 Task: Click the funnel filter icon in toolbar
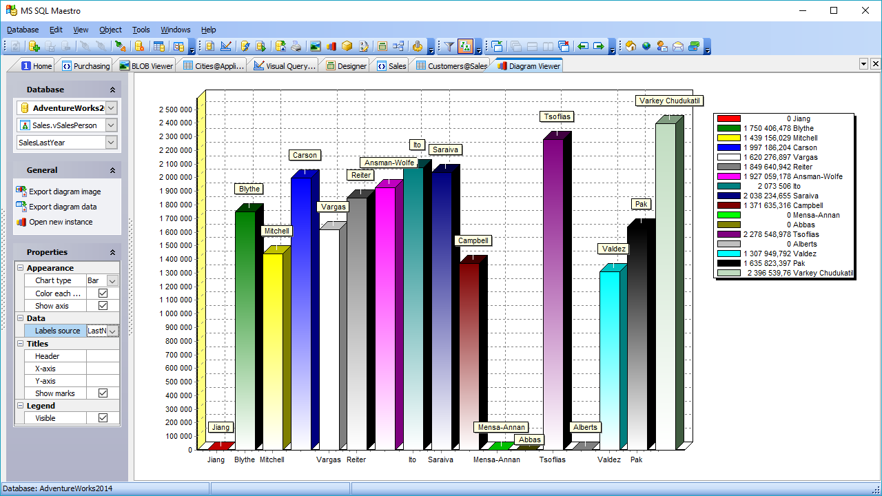[449, 46]
